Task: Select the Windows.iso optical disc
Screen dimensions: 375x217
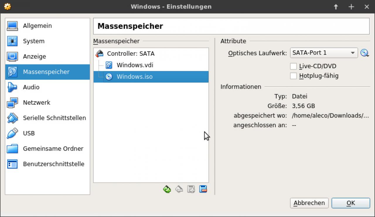Action: [x=151, y=77]
